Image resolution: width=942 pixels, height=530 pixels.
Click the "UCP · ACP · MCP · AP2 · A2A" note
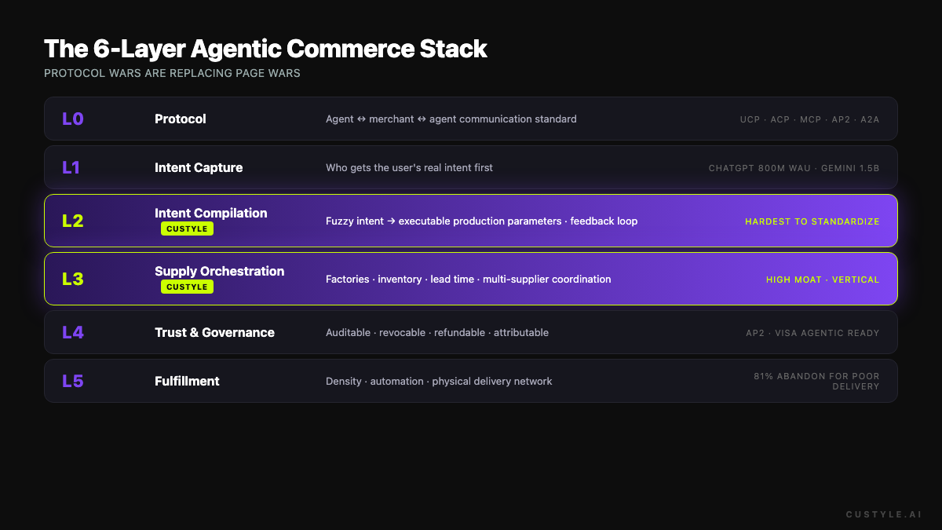809,119
